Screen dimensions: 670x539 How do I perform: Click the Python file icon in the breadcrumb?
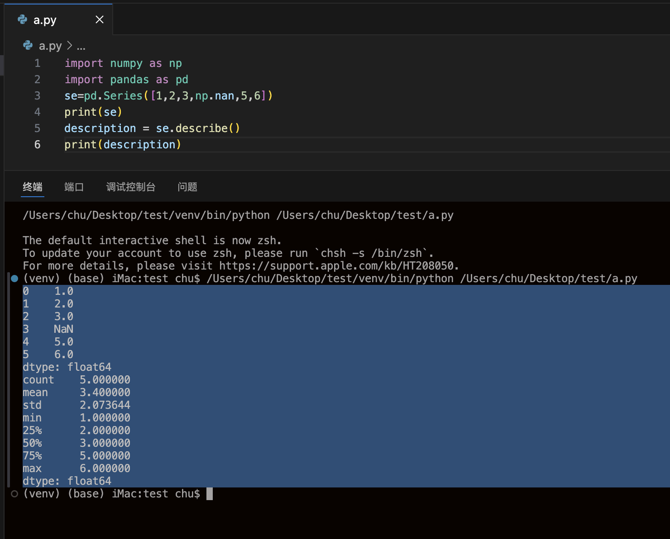(28, 46)
